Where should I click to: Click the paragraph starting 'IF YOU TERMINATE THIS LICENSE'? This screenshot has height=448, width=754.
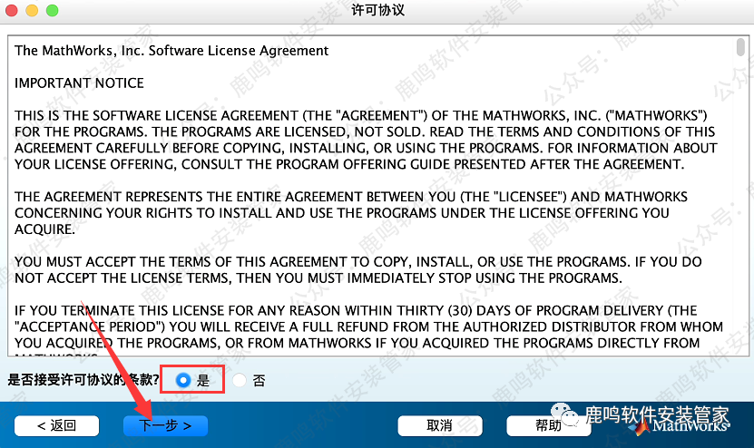point(368,331)
